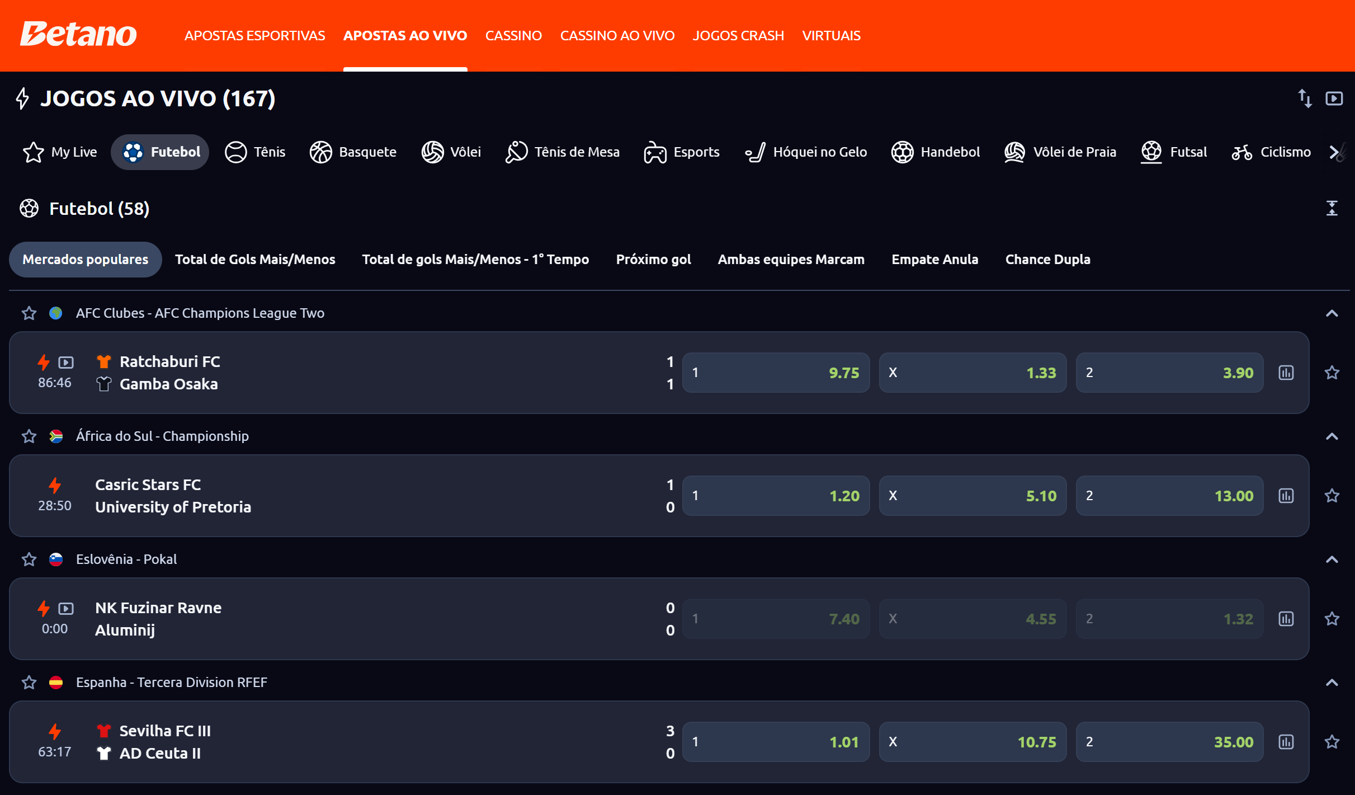
Task: Open live stream icon for Ratchaburi FC match
Action: pos(66,363)
